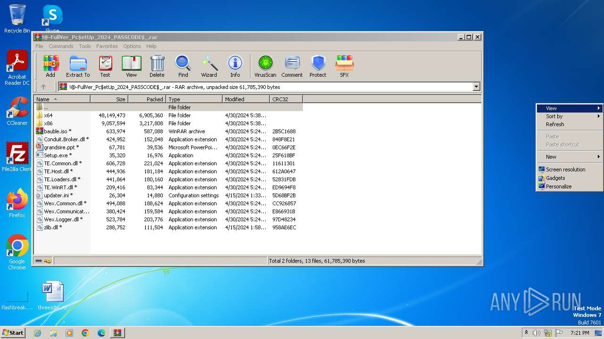604x339 pixels.
Task: Sort by CRC32 column header
Action: [286, 99]
